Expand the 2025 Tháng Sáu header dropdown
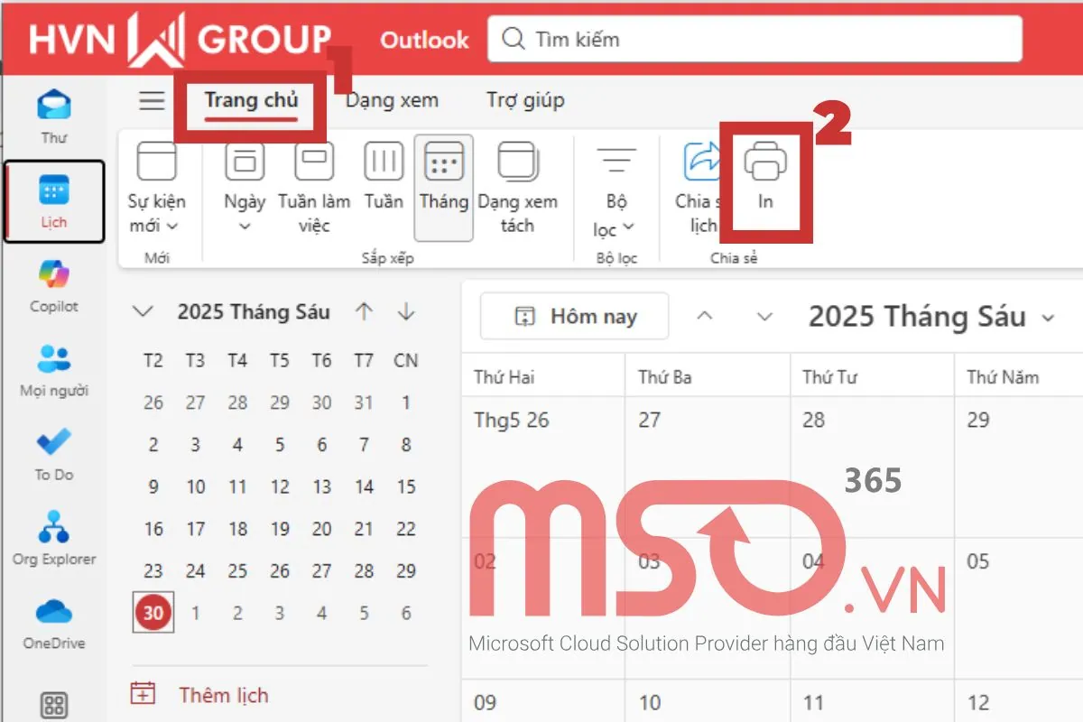The height and width of the screenshot is (722, 1083). (x=1048, y=317)
